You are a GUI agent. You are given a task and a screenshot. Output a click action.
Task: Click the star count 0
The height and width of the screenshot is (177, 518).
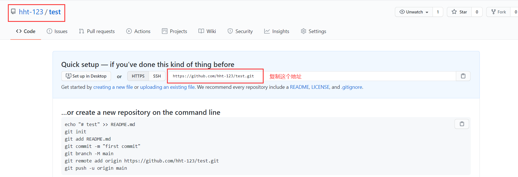477,12
